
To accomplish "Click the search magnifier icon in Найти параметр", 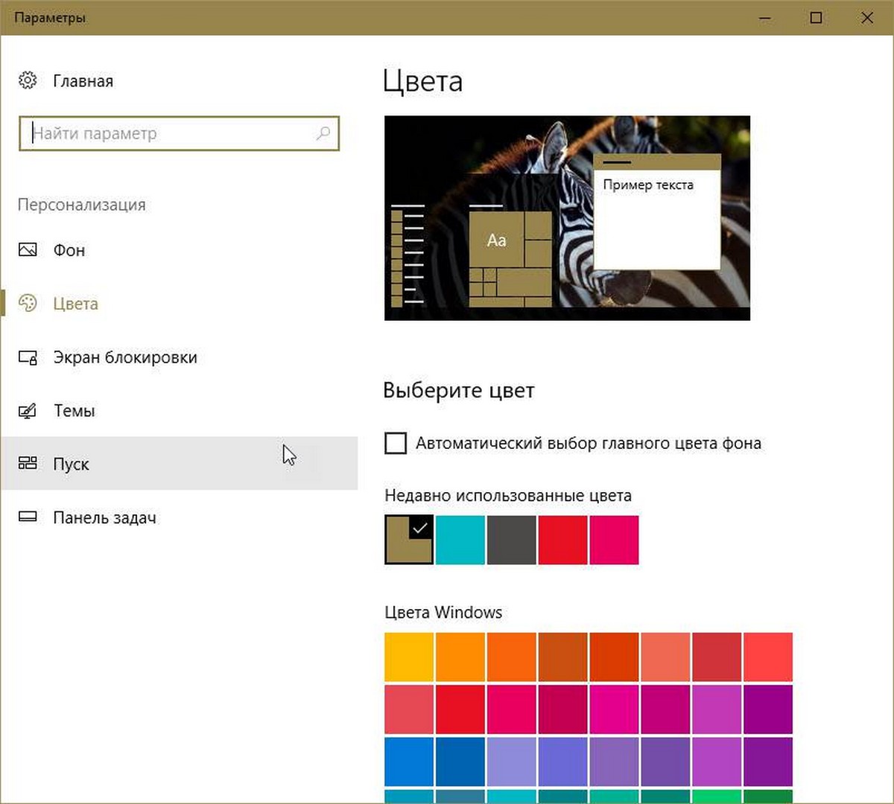I will pyautogui.click(x=323, y=133).
